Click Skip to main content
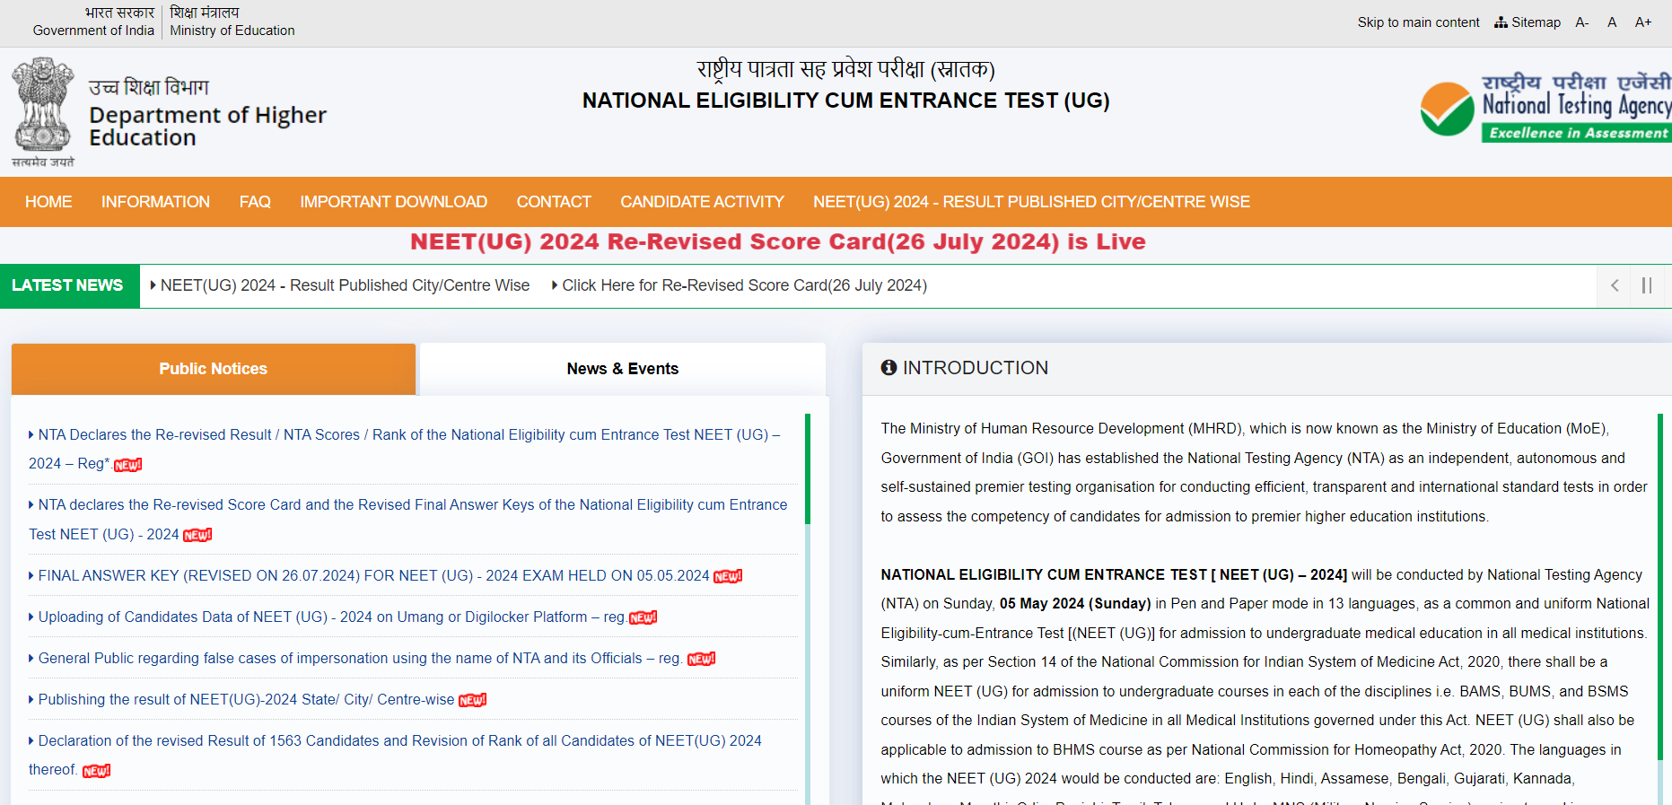This screenshot has height=805, width=1672. click(1418, 22)
